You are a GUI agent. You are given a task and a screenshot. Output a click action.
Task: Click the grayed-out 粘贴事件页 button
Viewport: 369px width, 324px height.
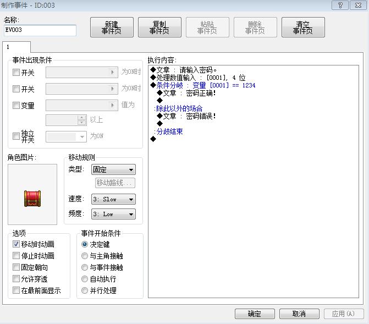point(207,28)
